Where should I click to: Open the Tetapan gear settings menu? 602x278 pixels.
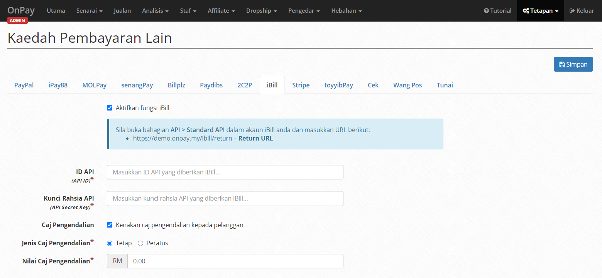click(540, 10)
